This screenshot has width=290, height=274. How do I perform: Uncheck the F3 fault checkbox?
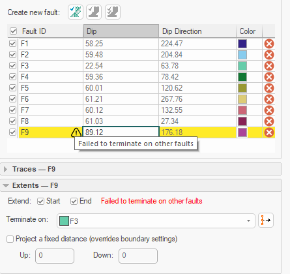(x=13, y=66)
